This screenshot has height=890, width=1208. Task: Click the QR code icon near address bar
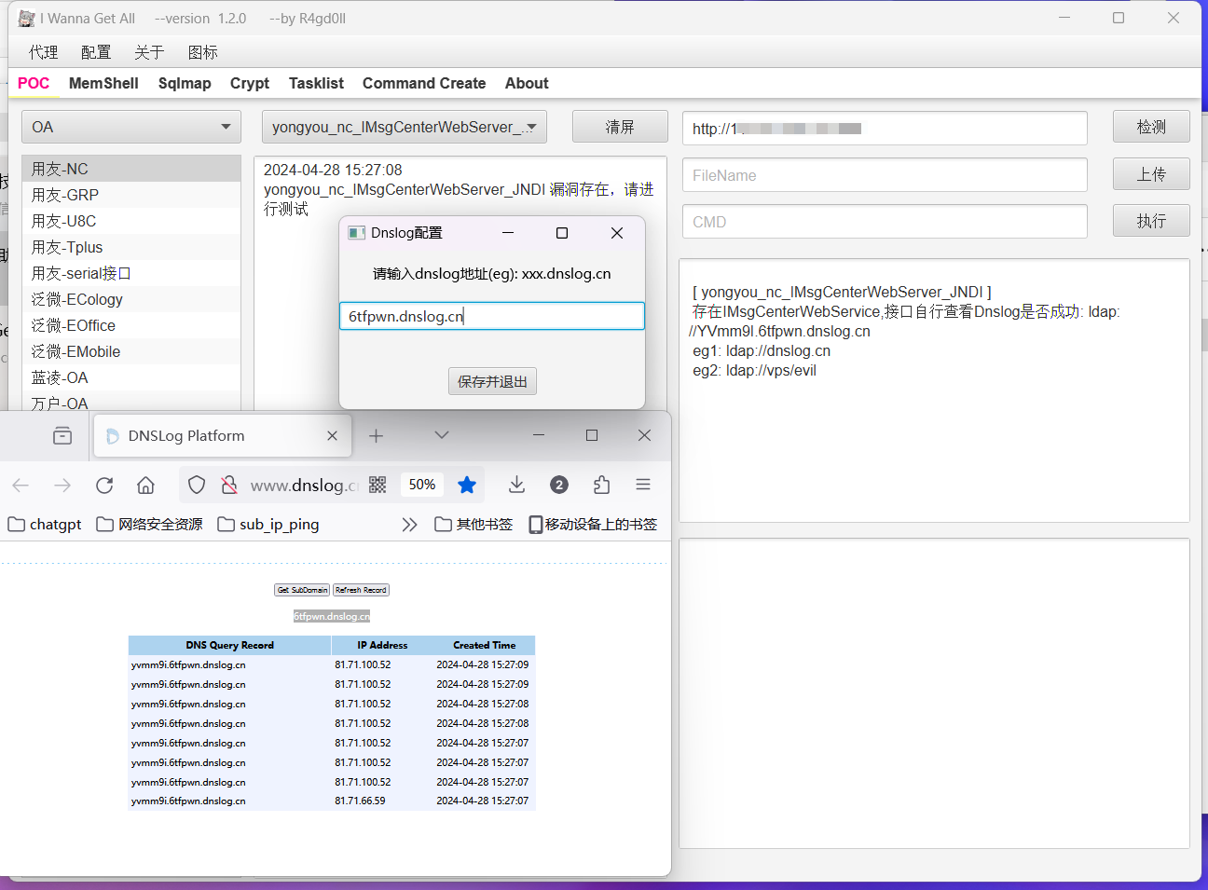point(377,485)
